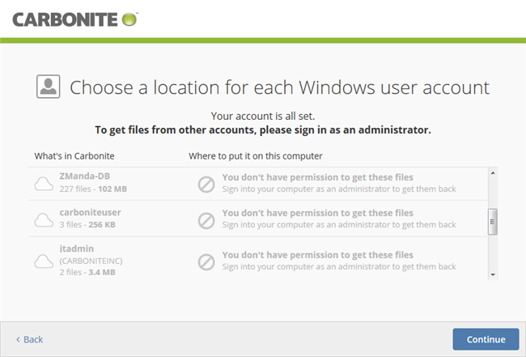Viewport: 526px width, 357px height.
Task: Select the itadmin account name
Action: tap(77, 249)
